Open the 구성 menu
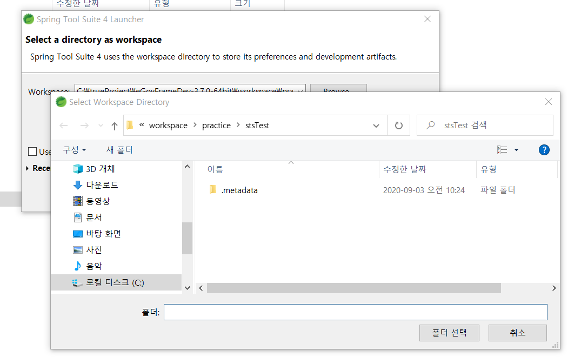The width and height of the screenshot is (581, 363). 75,150
